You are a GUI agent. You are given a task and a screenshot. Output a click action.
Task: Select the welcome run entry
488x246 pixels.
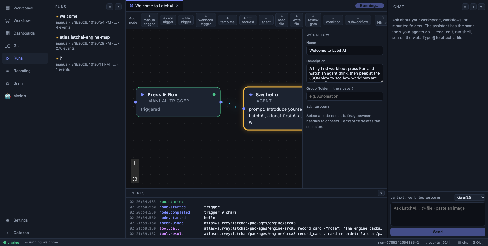click(88, 22)
